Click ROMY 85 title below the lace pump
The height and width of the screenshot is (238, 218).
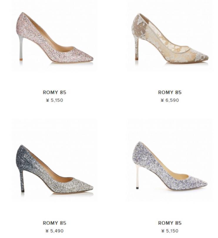click(x=170, y=92)
